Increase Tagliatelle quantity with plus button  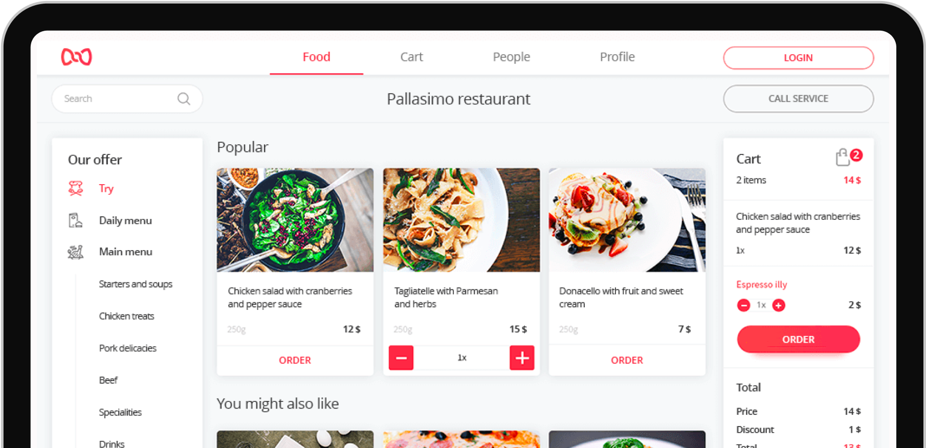tap(522, 357)
